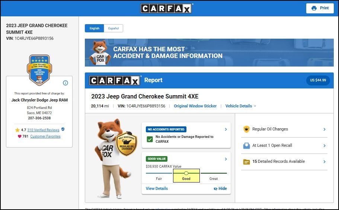Click the Good marker on value slider
This screenshot has width=339, height=210.
pyautogui.click(x=186, y=173)
